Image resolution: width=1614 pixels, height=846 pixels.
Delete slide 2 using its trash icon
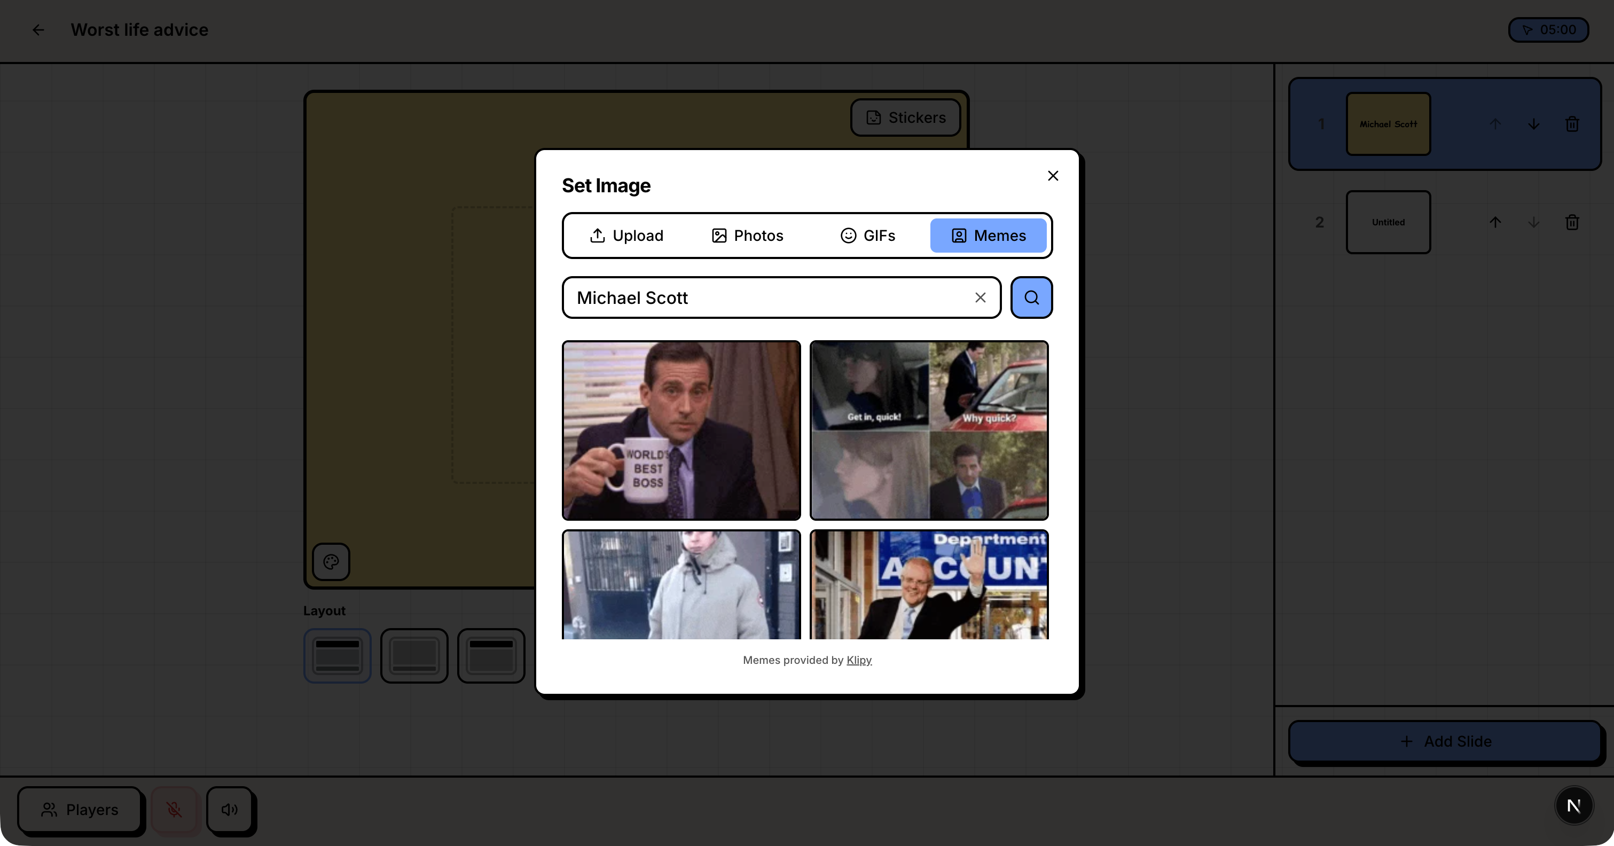pos(1572,222)
